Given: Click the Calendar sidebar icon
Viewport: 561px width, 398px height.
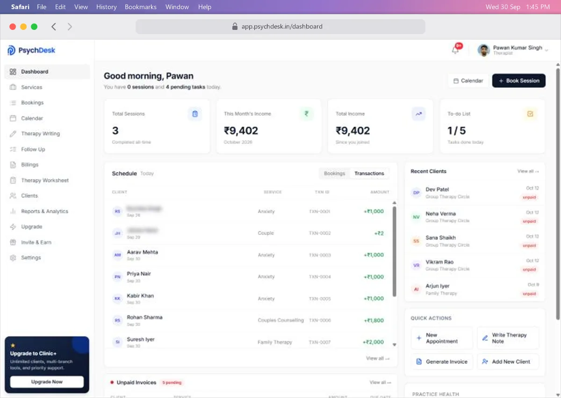Looking at the screenshot, I should coord(13,118).
